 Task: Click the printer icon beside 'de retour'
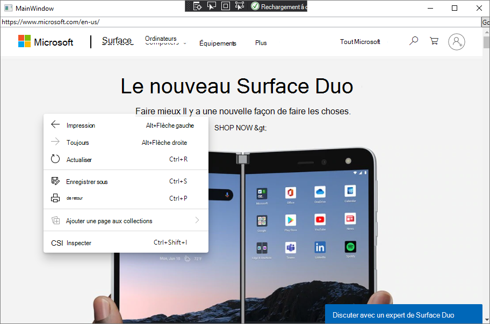pos(55,198)
